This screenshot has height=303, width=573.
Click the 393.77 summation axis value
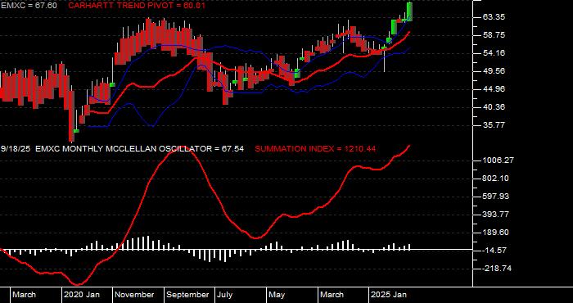pos(494,215)
